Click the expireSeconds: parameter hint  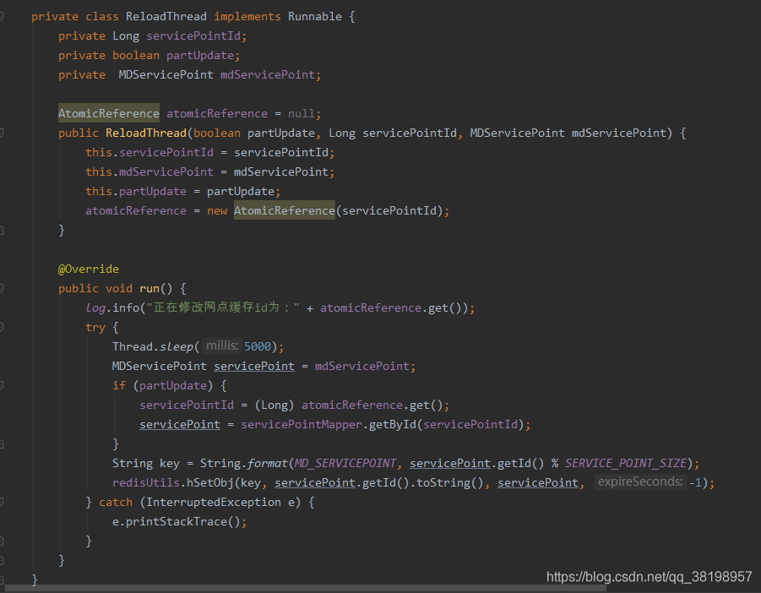point(640,481)
